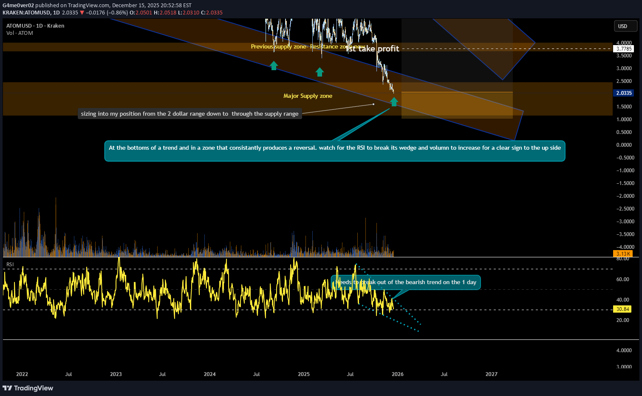Select the 2.0335 current price label

tap(624, 93)
